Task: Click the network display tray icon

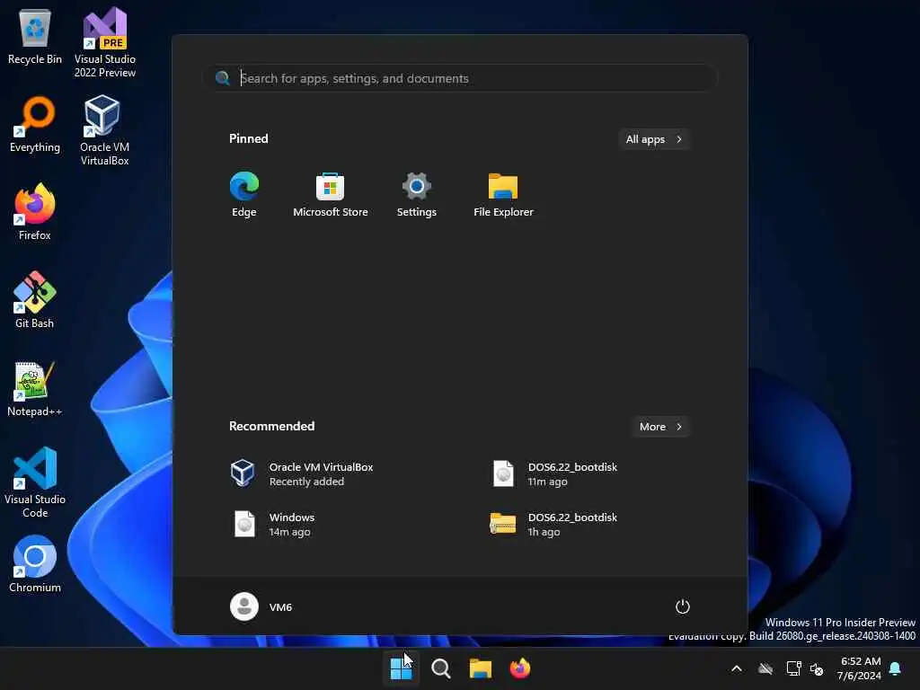Action: [x=793, y=668]
